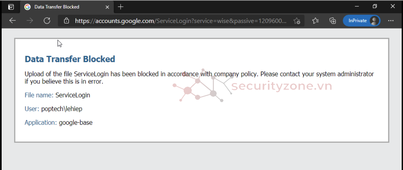Screen dimensions: 403x170
Task: Go back to the previous page
Action: point(12,21)
